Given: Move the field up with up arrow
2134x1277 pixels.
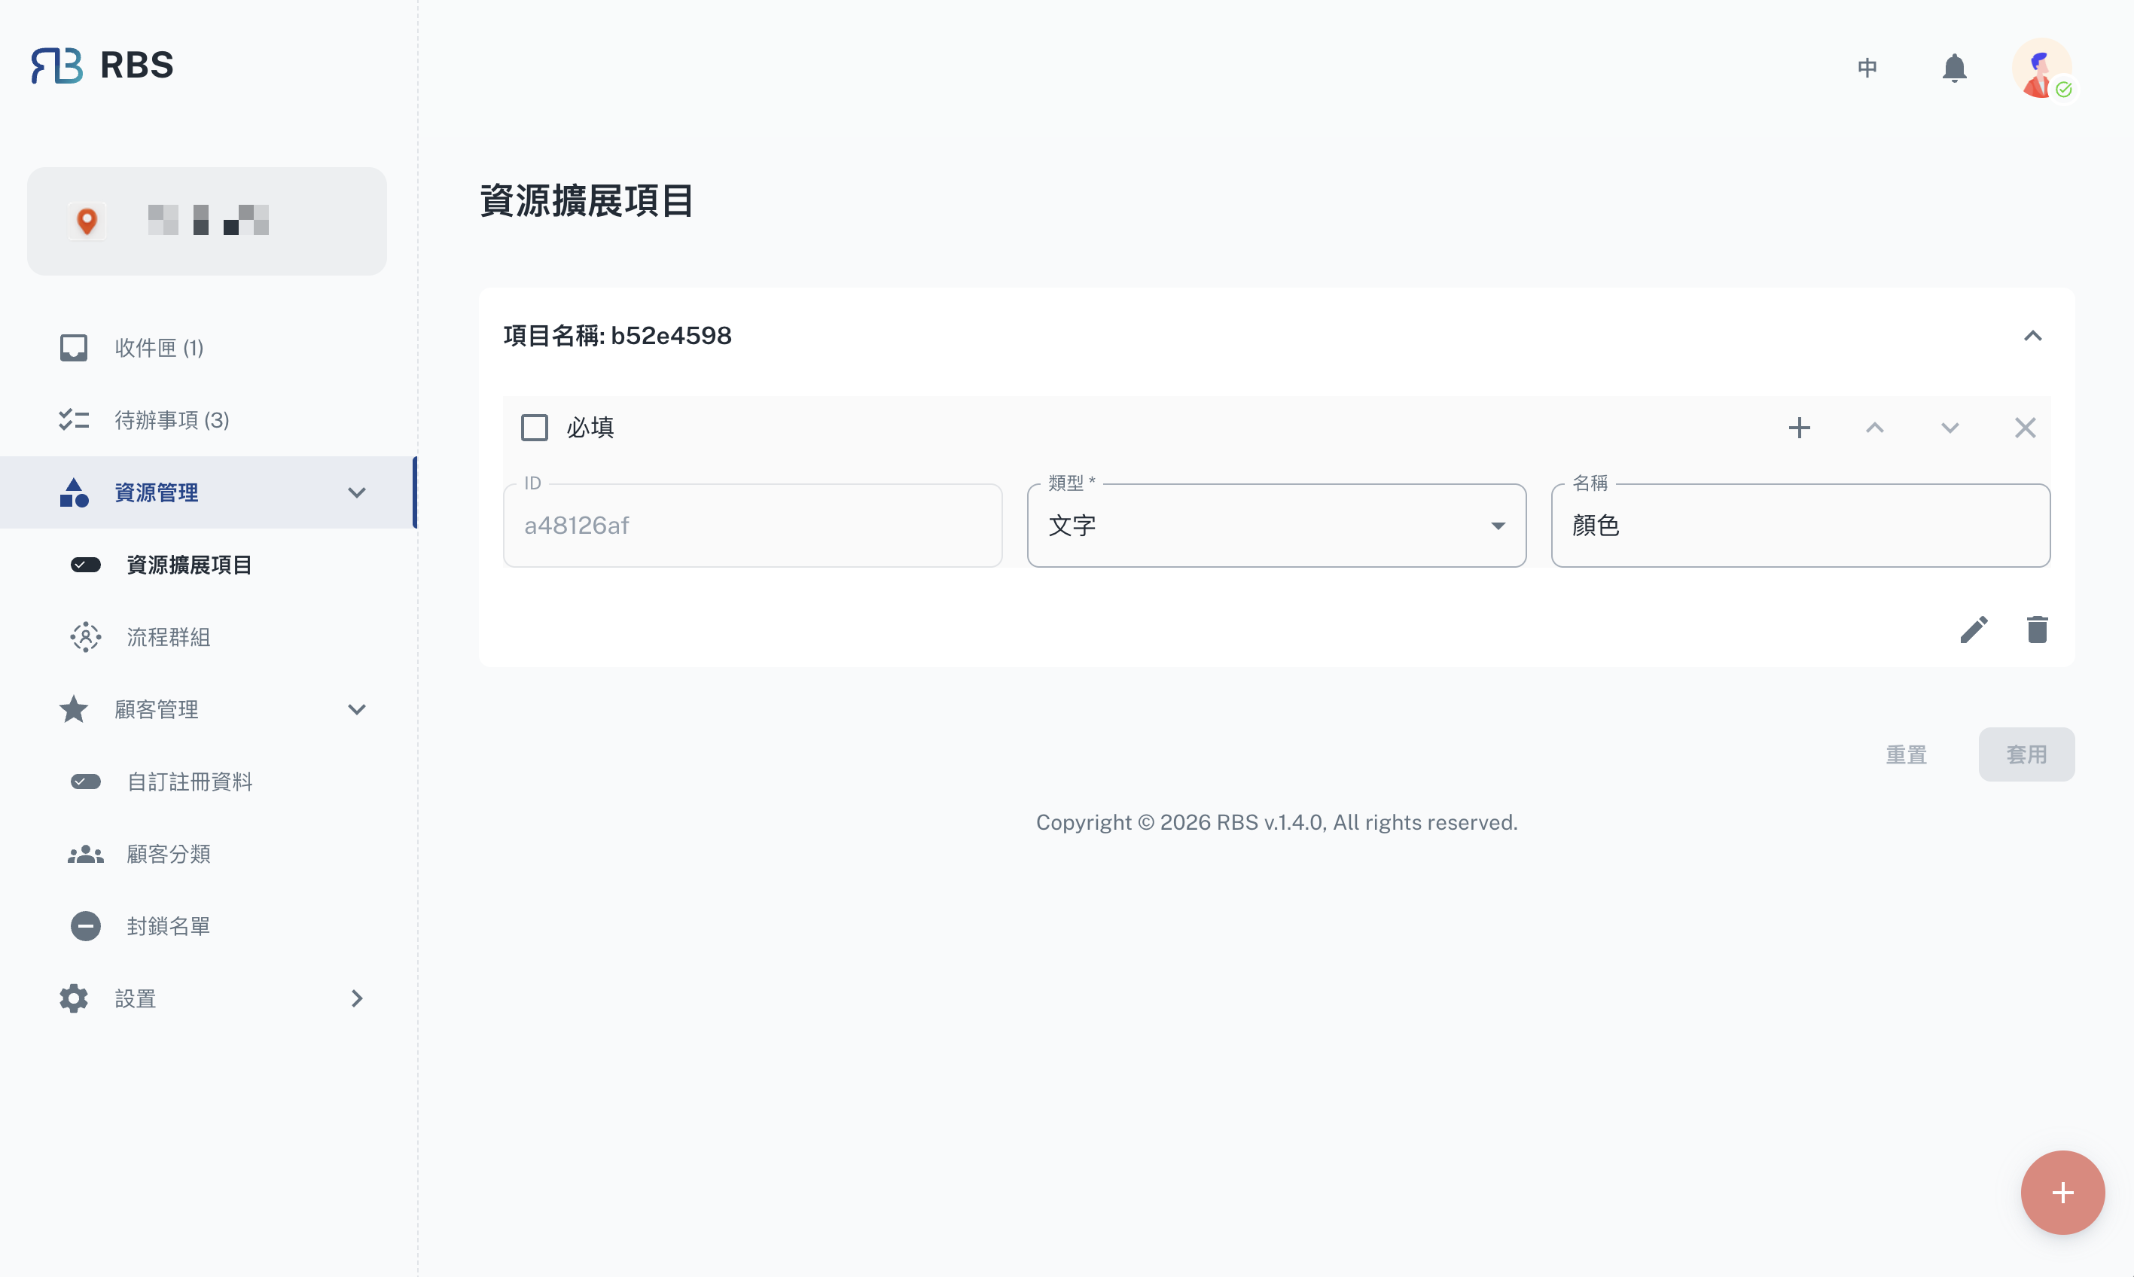Looking at the screenshot, I should click(1875, 428).
